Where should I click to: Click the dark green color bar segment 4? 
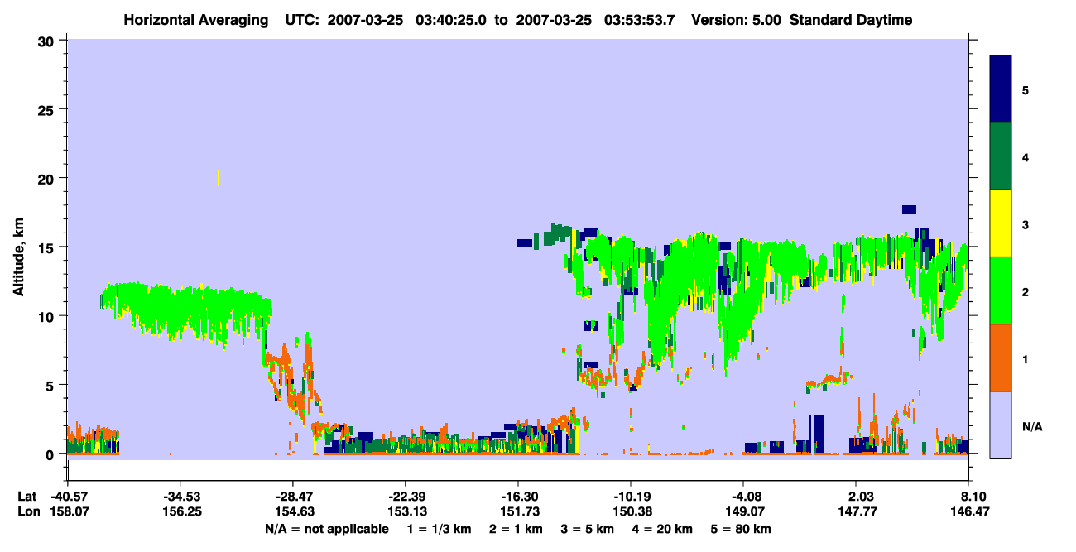pyautogui.click(x=1001, y=156)
